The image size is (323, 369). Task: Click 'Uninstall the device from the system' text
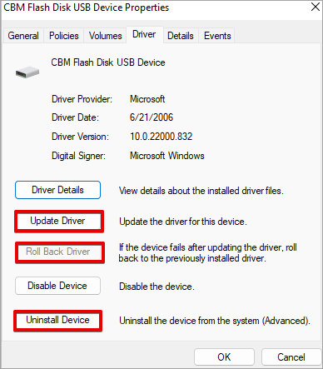(x=215, y=321)
